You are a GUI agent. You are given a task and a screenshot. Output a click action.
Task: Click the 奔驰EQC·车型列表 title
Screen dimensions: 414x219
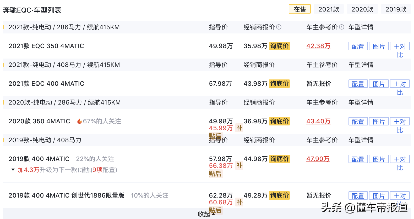32,10
